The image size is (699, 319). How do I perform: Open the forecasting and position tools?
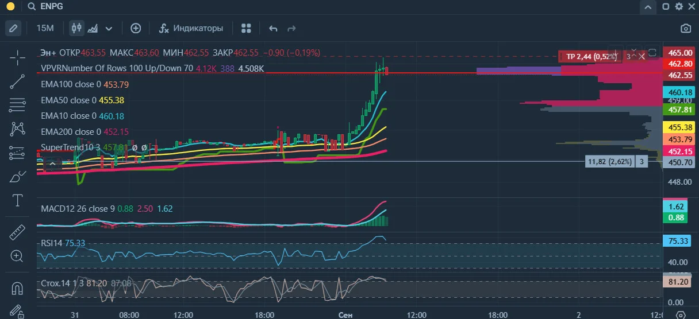[18, 153]
